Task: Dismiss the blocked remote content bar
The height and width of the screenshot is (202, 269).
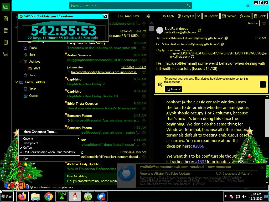Action: 263,84
